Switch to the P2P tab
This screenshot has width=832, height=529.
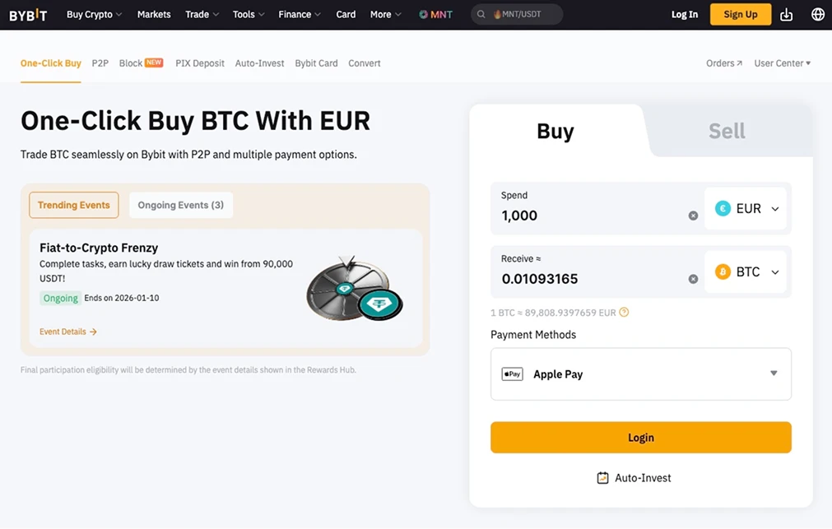(100, 63)
